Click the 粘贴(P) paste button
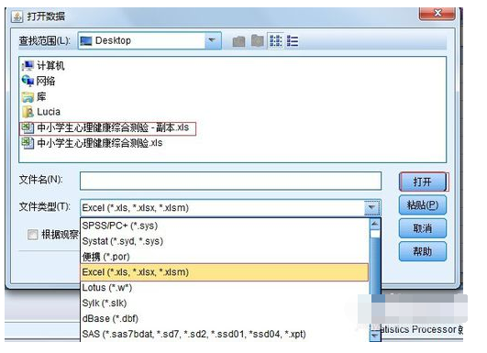Viewport: 487px width, 353px height. click(x=423, y=204)
